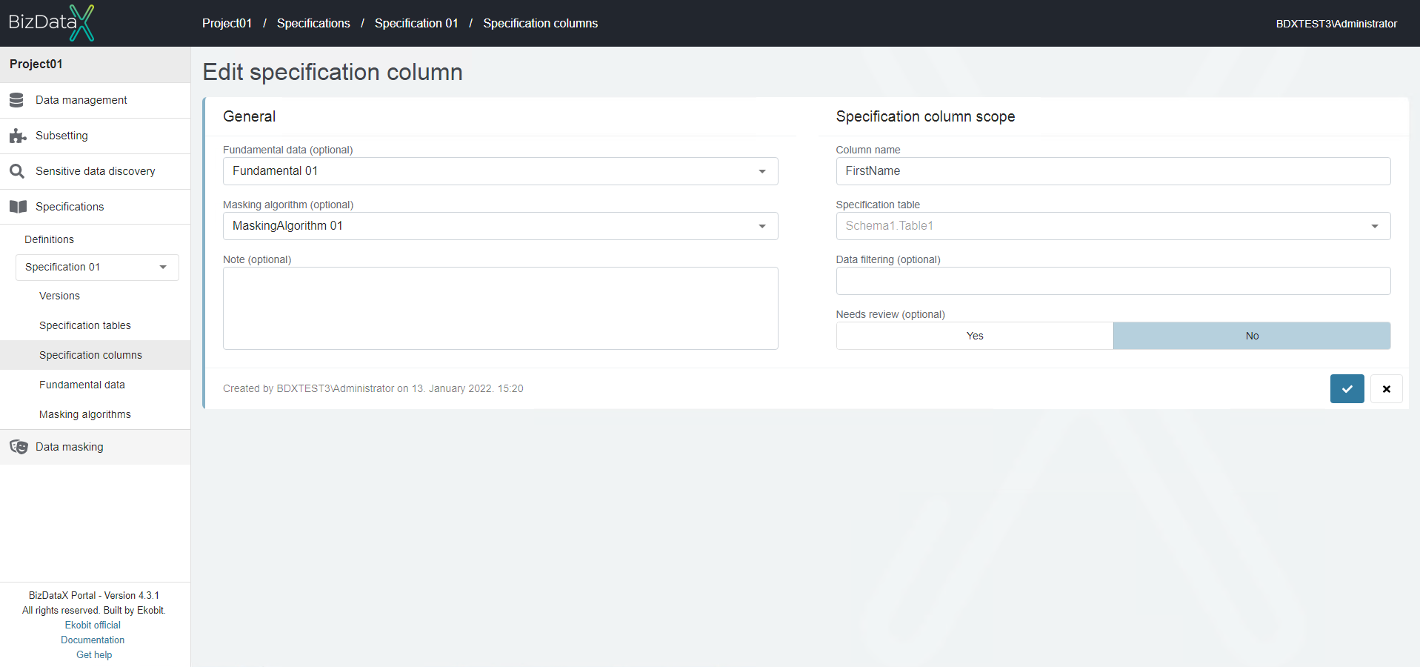Click the Data management database icon
The height and width of the screenshot is (667, 1420).
tap(16, 100)
